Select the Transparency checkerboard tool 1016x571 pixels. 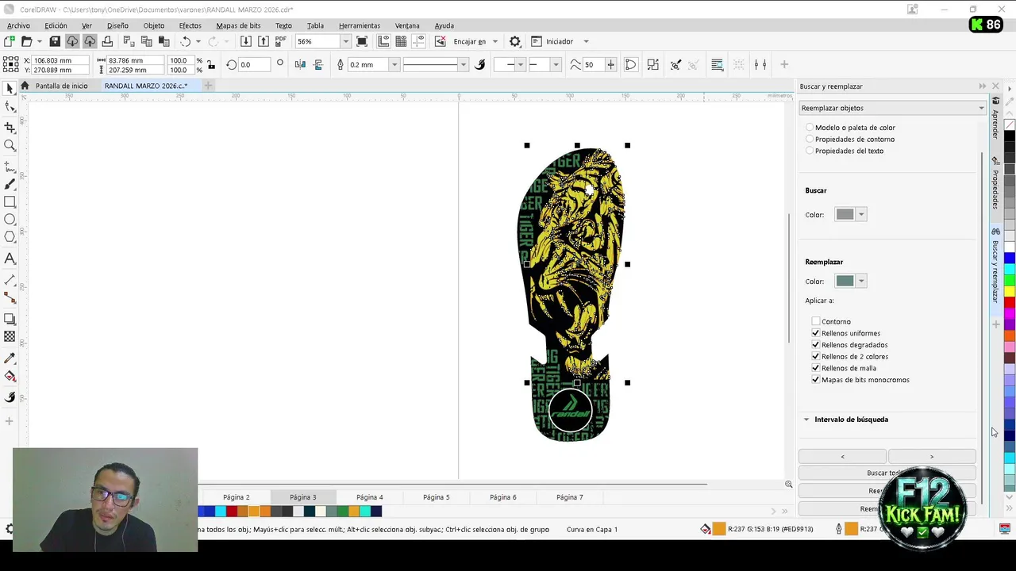pyautogui.click(x=10, y=337)
